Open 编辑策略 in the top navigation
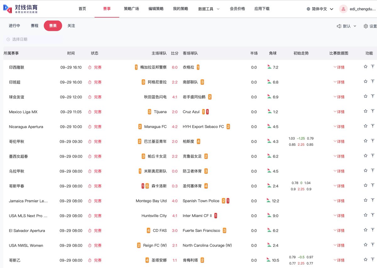 click(x=156, y=9)
